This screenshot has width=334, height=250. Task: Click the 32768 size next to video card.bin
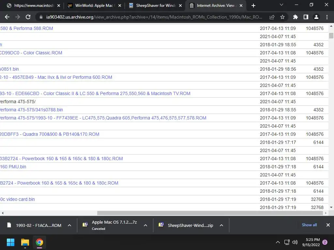[x=317, y=199]
